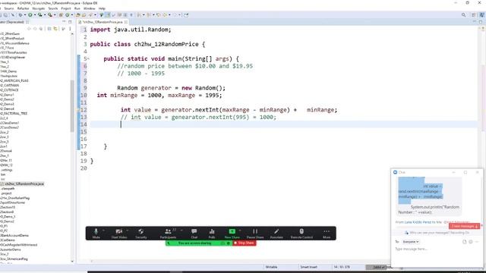The height and width of the screenshot is (273, 486).
Task: Click the Package Explorer scroll-down arrow
Action: pyautogui.click(x=72, y=261)
